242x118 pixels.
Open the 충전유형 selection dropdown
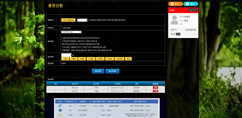tap(71, 32)
